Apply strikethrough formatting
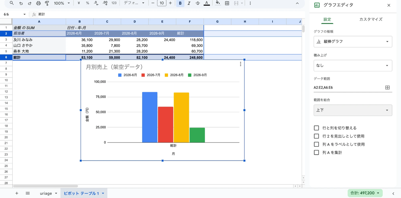This screenshot has height=198, width=401. (197, 3)
